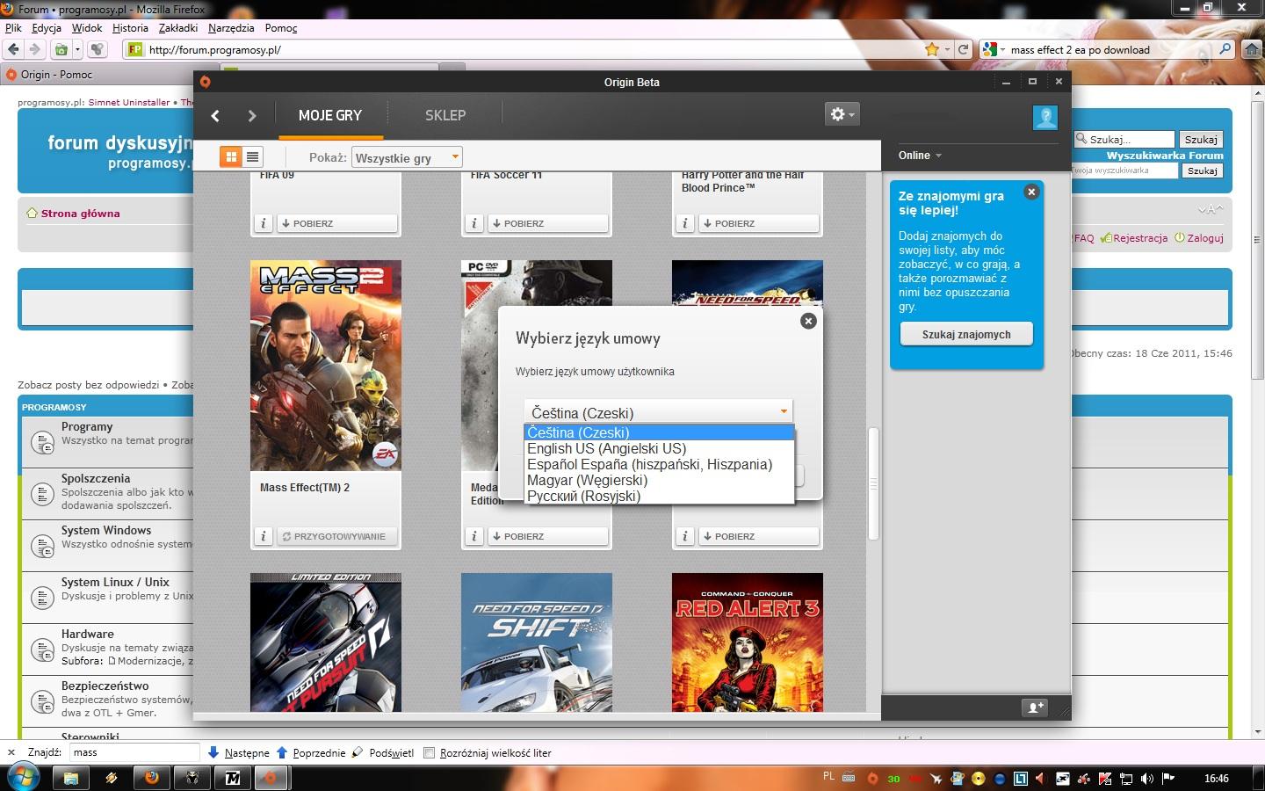The image size is (1265, 791).
Task: Click PRZYGOTOWYWANIE button for Mass Effect 2
Action: tap(336, 536)
